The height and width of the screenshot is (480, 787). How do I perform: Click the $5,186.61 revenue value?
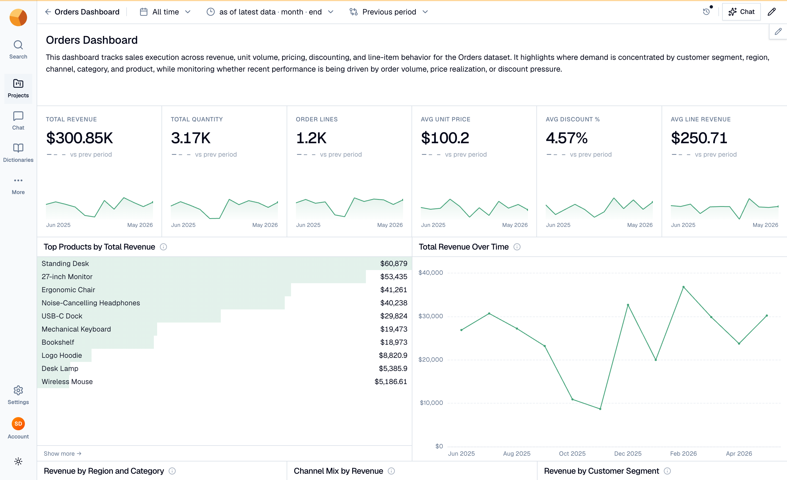point(390,381)
